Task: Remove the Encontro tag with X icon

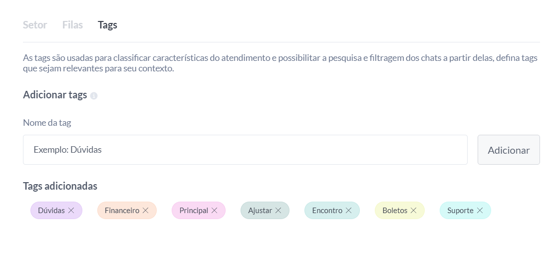Action: click(349, 211)
